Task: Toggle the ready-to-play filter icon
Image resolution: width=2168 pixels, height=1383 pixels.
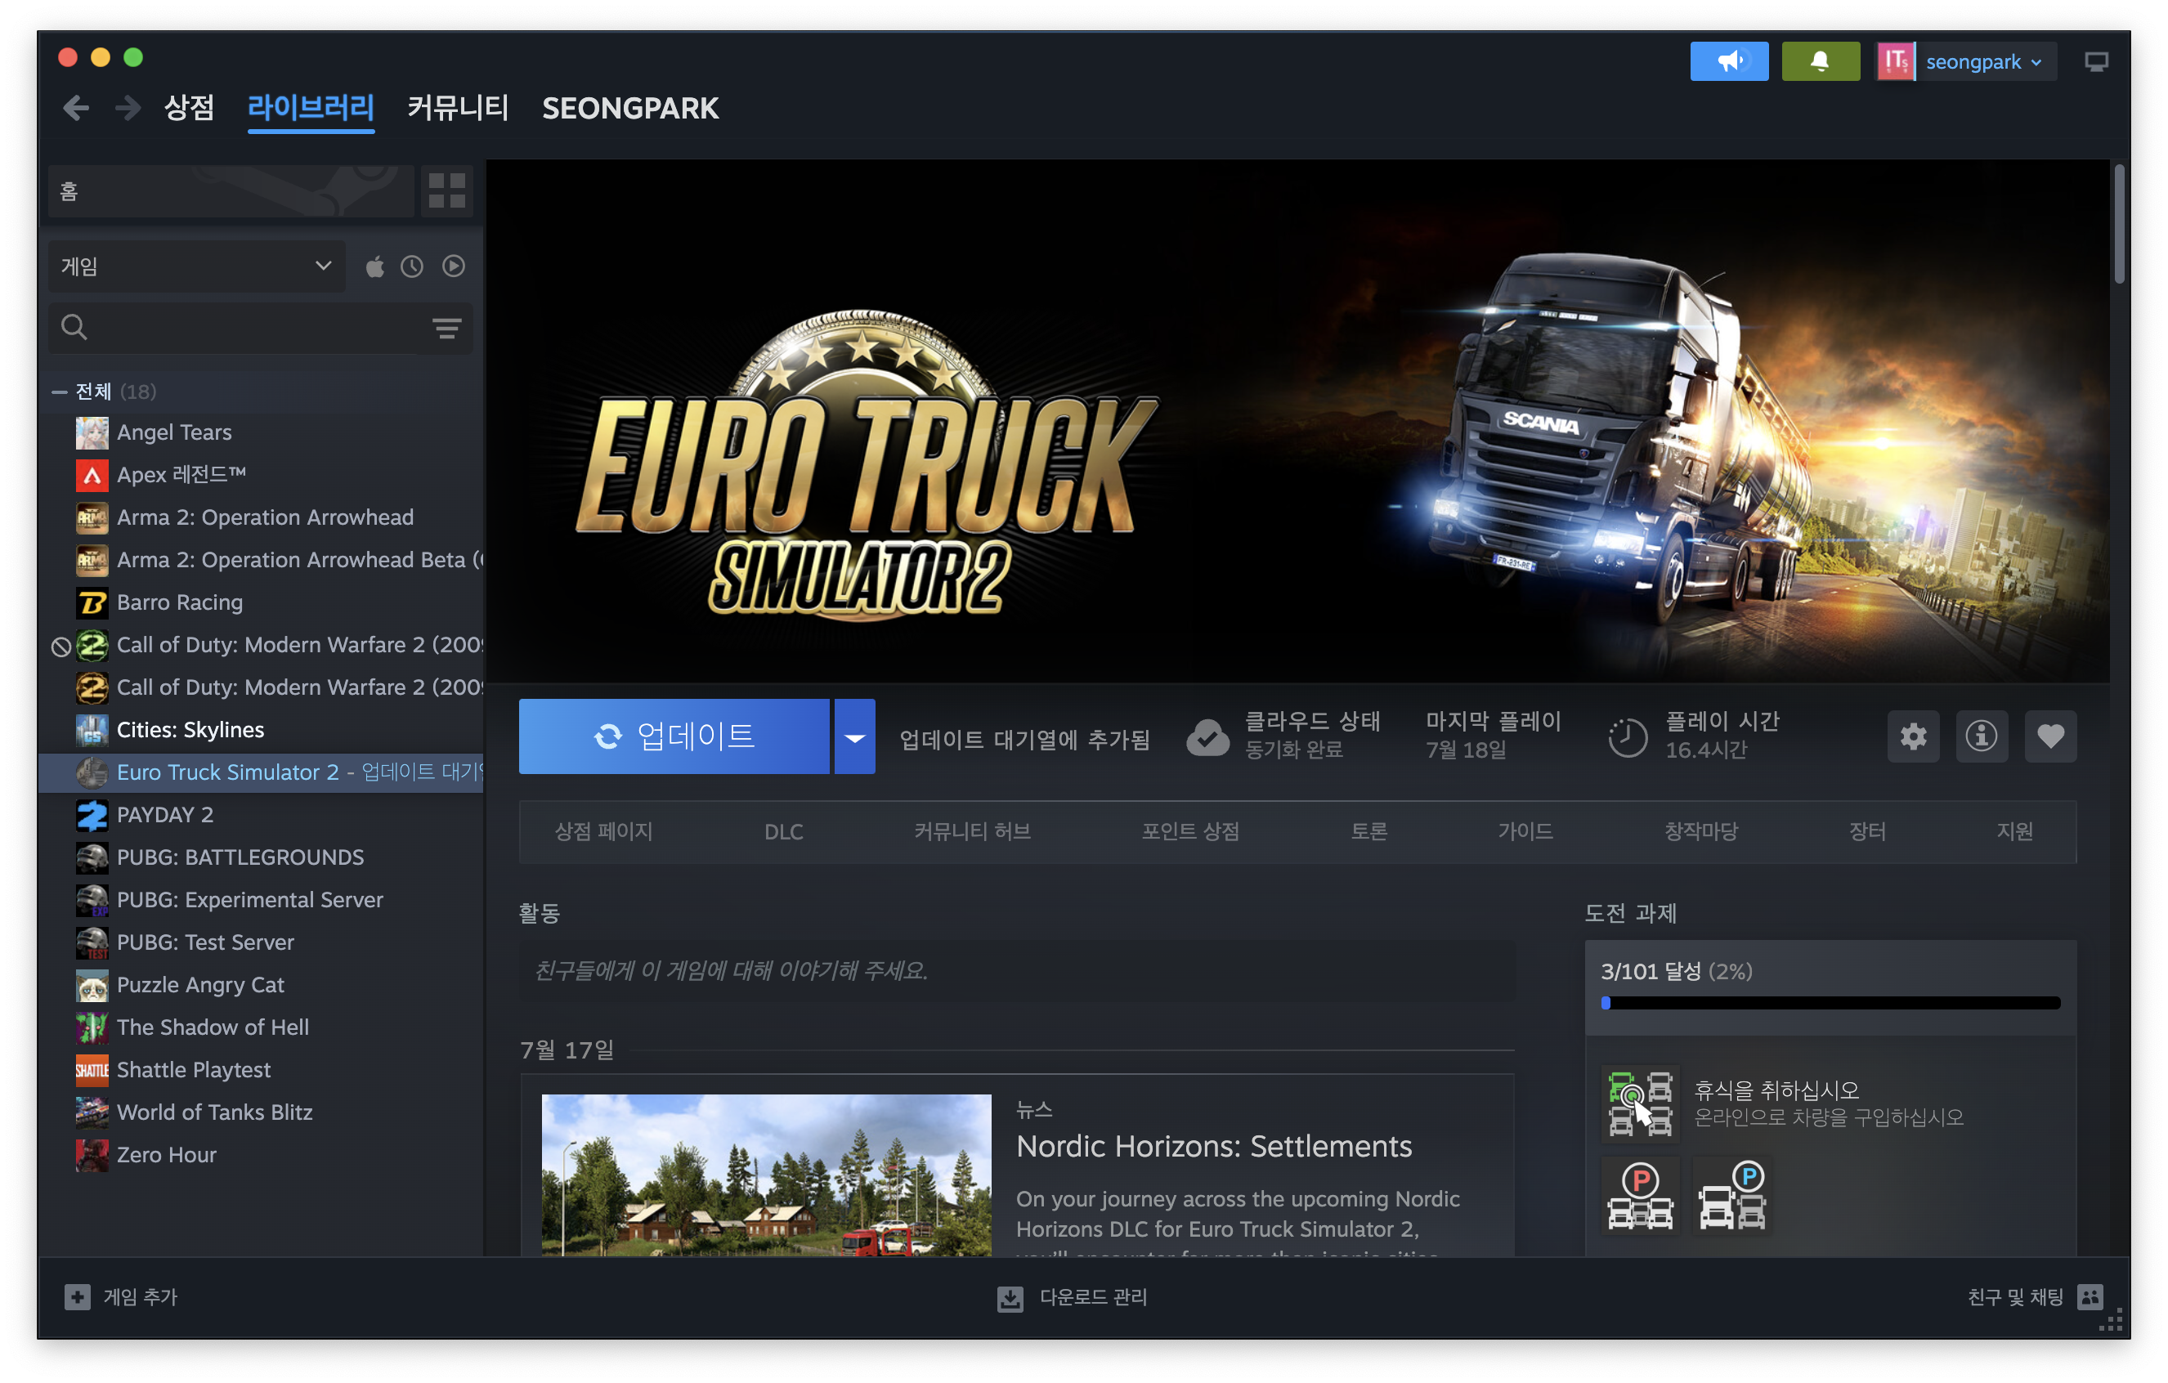Action: click(x=454, y=266)
